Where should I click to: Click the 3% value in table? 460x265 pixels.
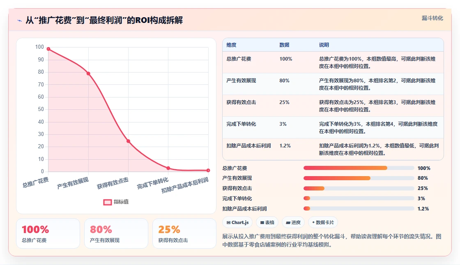pyautogui.click(x=283, y=124)
